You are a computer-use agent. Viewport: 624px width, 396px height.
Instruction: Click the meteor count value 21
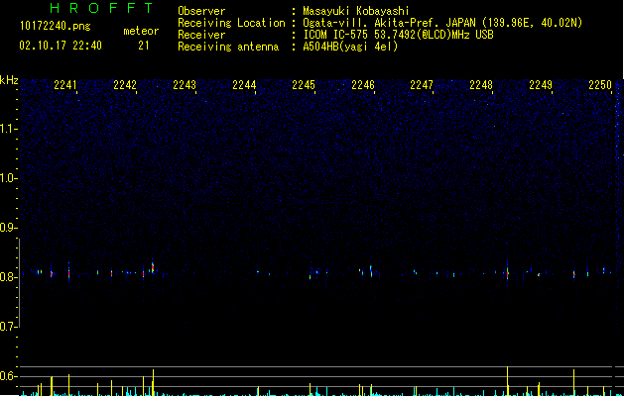[x=144, y=46]
